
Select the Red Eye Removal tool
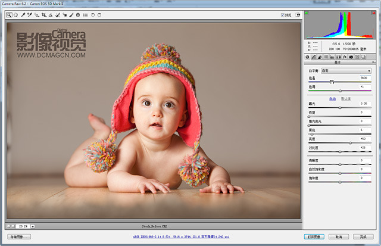65,15
